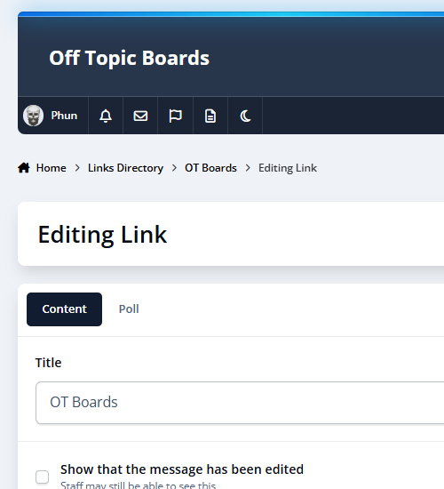Open the OT Boards breadcrumb link
Image resolution: width=444 pixels, height=489 pixels.
coord(210,168)
